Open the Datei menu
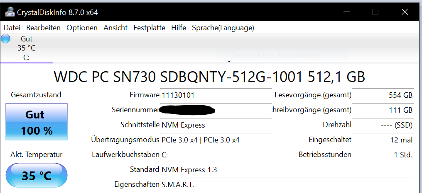Image resolution: width=422 pixels, height=193 pixels. [12, 28]
